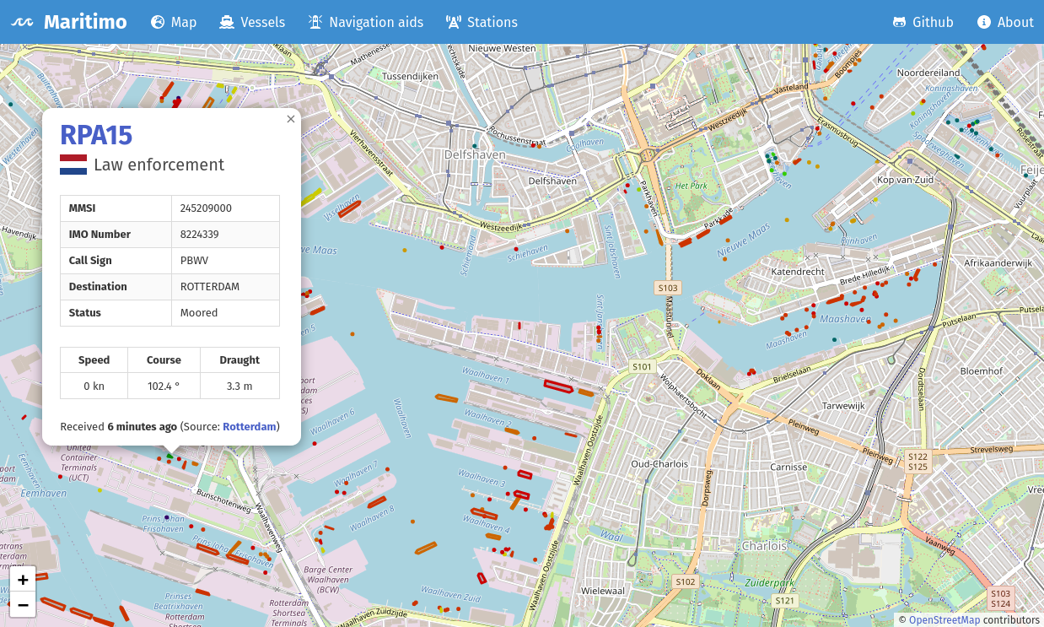Click the info icon beside About
Image resolution: width=1044 pixels, height=627 pixels.
983,23
